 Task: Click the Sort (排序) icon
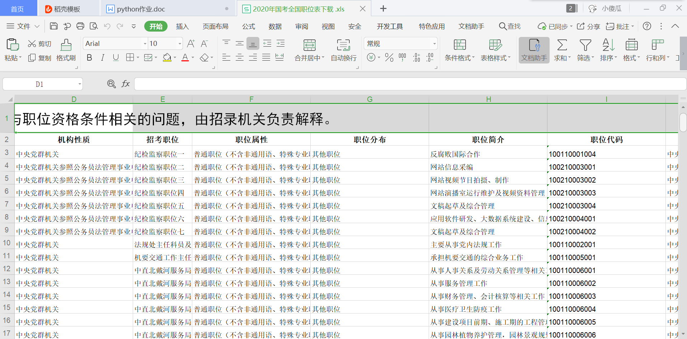(x=608, y=45)
